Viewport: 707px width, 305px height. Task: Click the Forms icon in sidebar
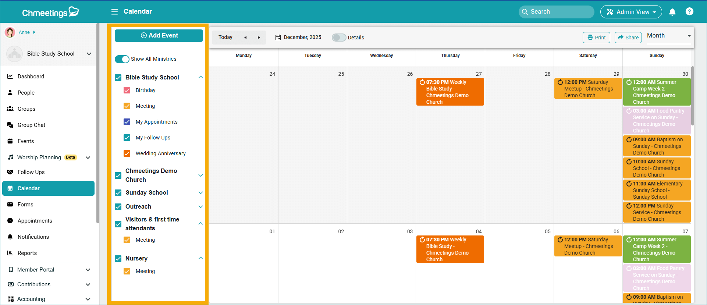10,205
